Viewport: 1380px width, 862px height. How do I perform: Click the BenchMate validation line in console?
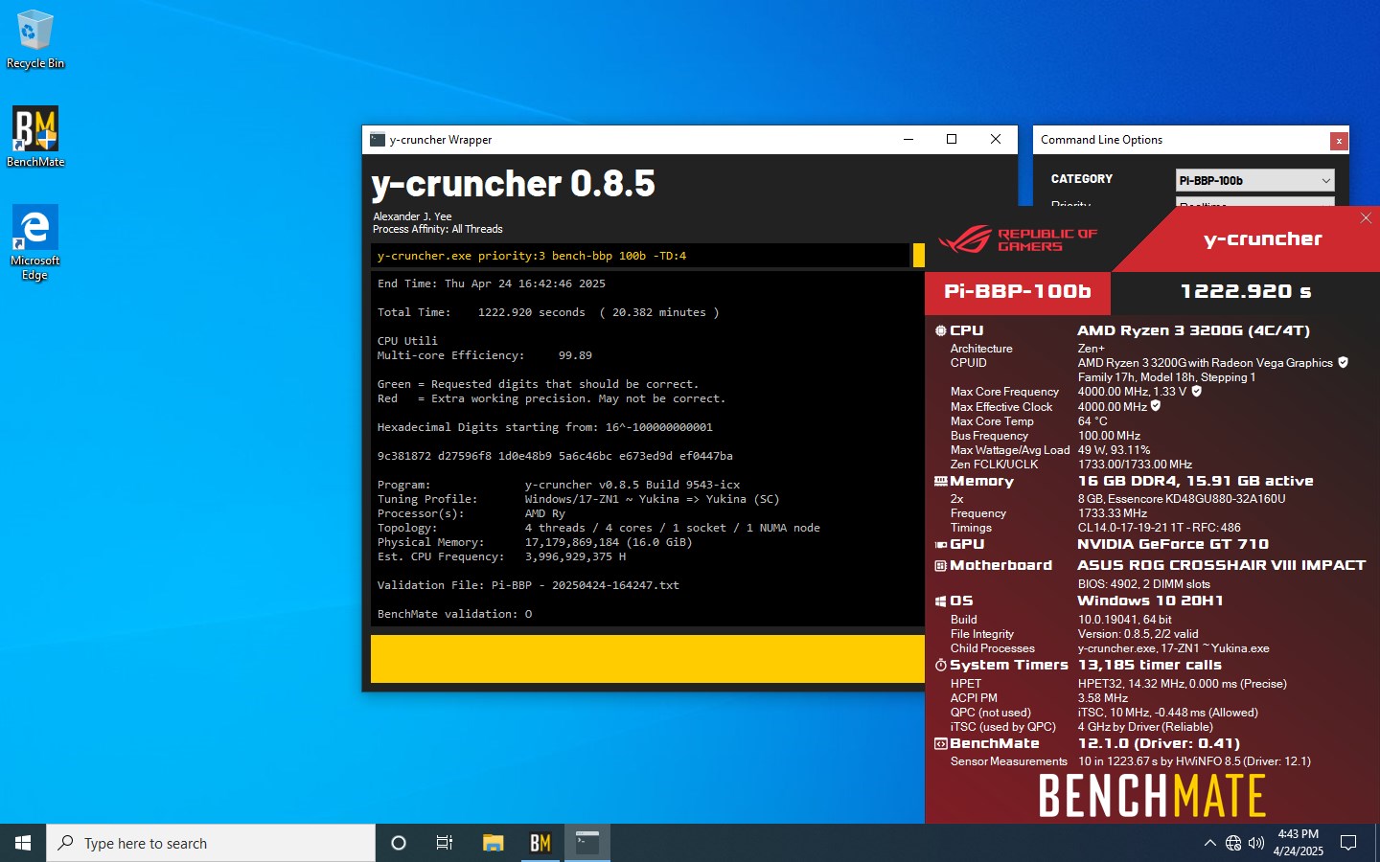tap(454, 614)
